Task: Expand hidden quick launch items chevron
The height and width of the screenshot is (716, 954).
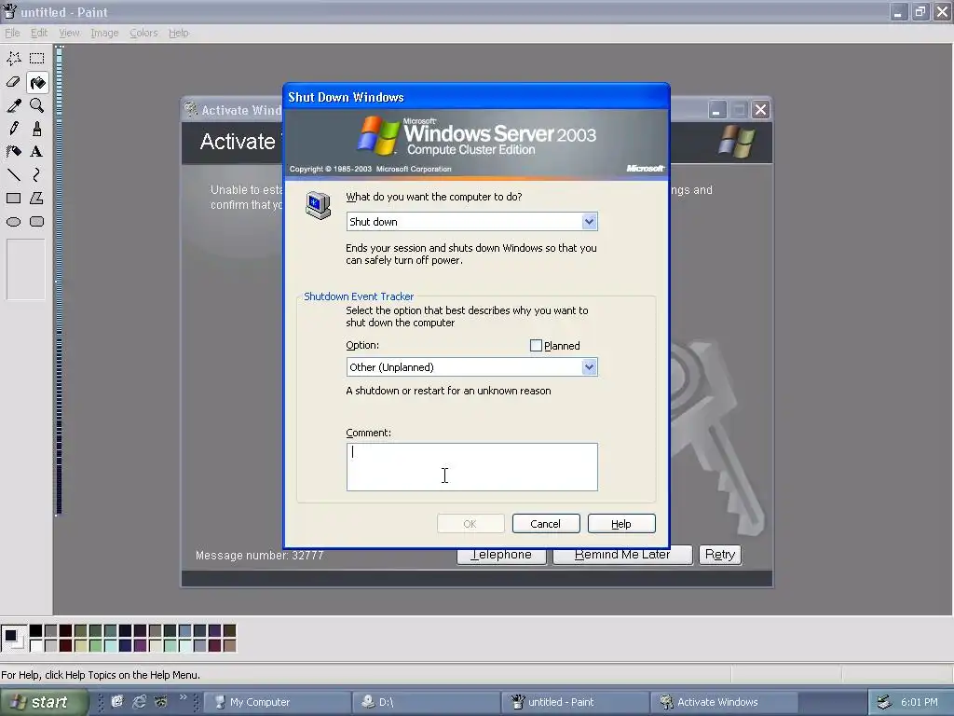Action: 183,697
